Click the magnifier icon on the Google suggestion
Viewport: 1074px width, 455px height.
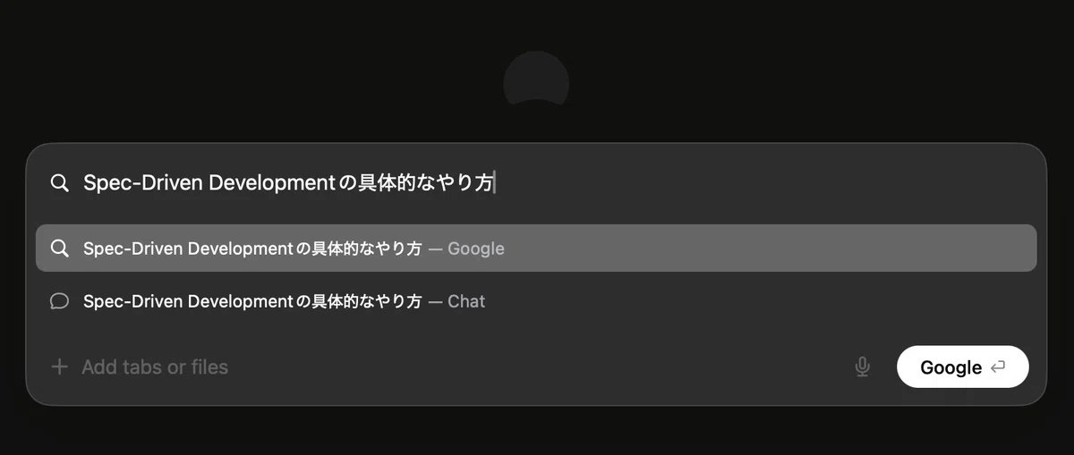(60, 249)
